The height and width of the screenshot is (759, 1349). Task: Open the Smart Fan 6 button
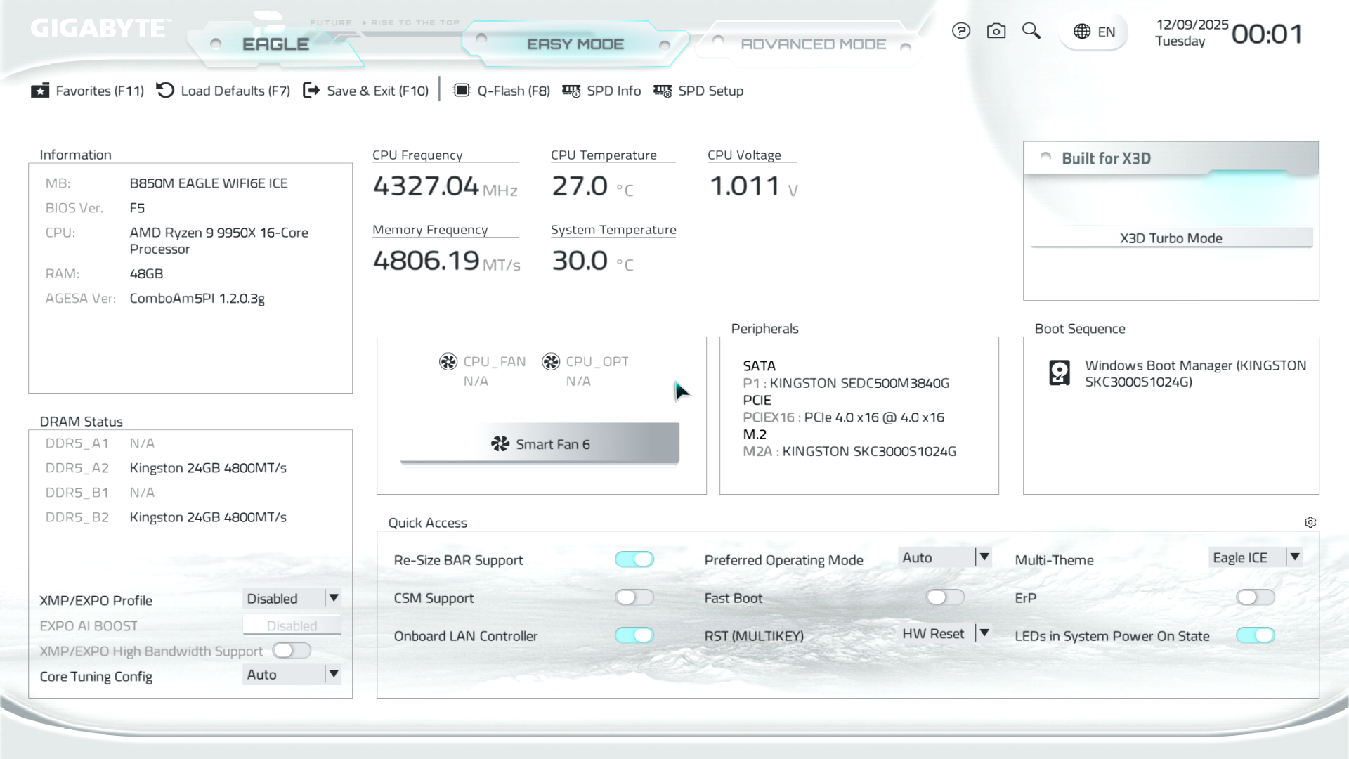[540, 444]
